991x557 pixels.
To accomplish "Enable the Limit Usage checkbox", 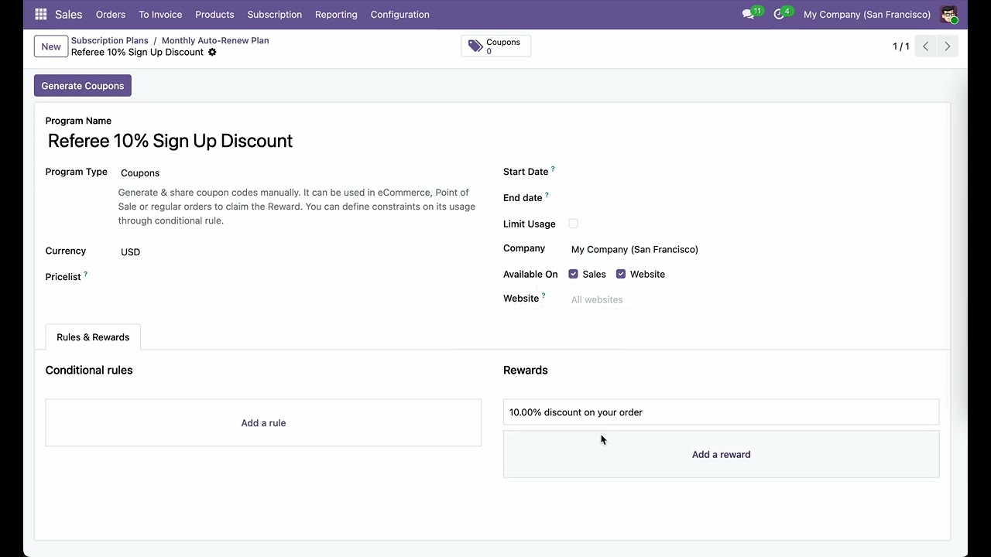I will click(573, 224).
